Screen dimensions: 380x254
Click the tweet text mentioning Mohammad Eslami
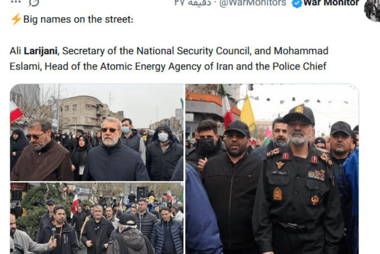pos(169,59)
